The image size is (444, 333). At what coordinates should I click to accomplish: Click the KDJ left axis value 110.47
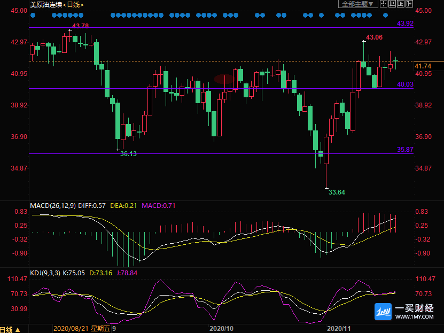point(17,279)
